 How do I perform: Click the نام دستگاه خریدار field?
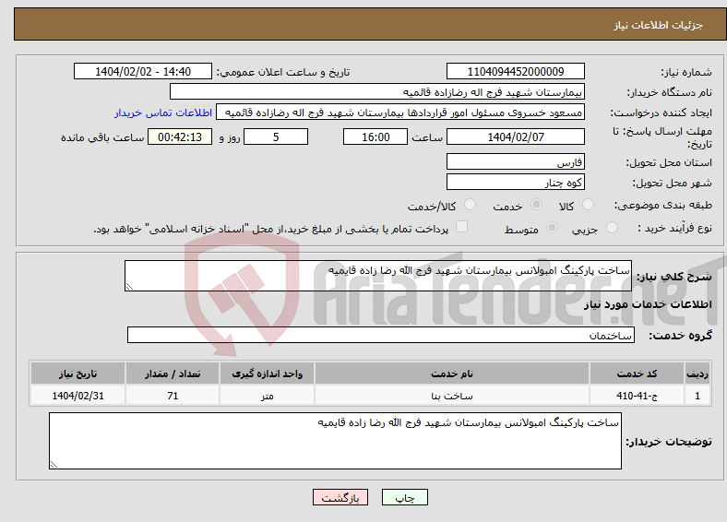click(x=377, y=92)
